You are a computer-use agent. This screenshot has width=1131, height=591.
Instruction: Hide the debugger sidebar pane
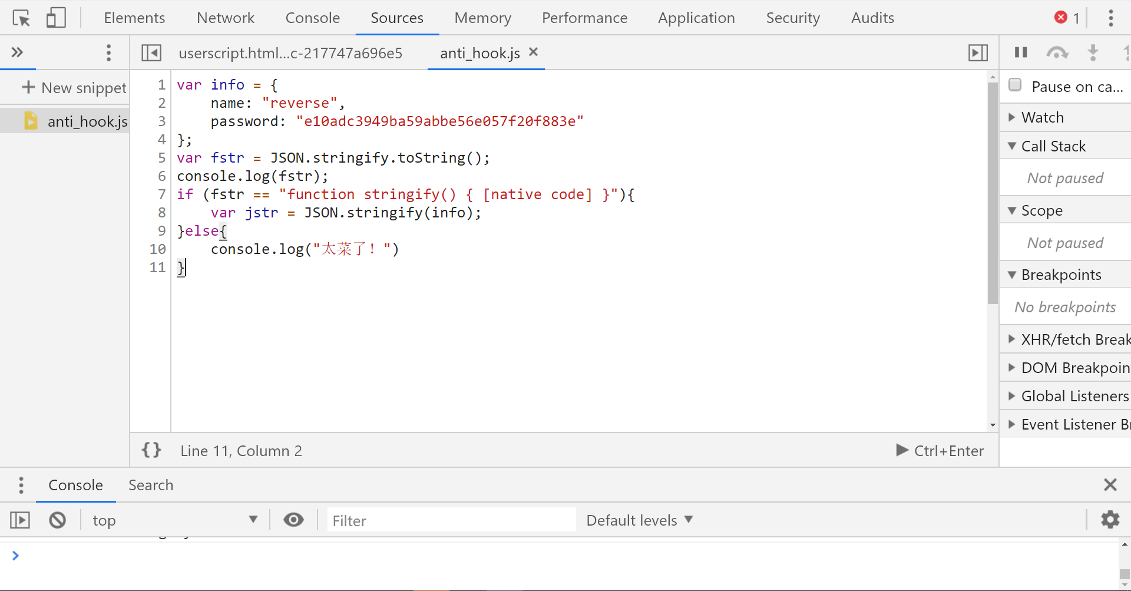978,53
